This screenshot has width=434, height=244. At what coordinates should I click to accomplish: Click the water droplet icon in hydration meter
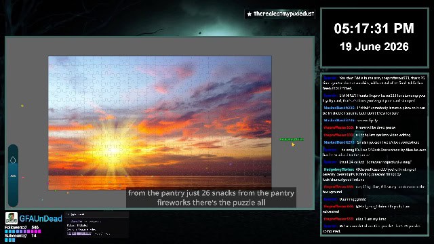(x=13, y=160)
